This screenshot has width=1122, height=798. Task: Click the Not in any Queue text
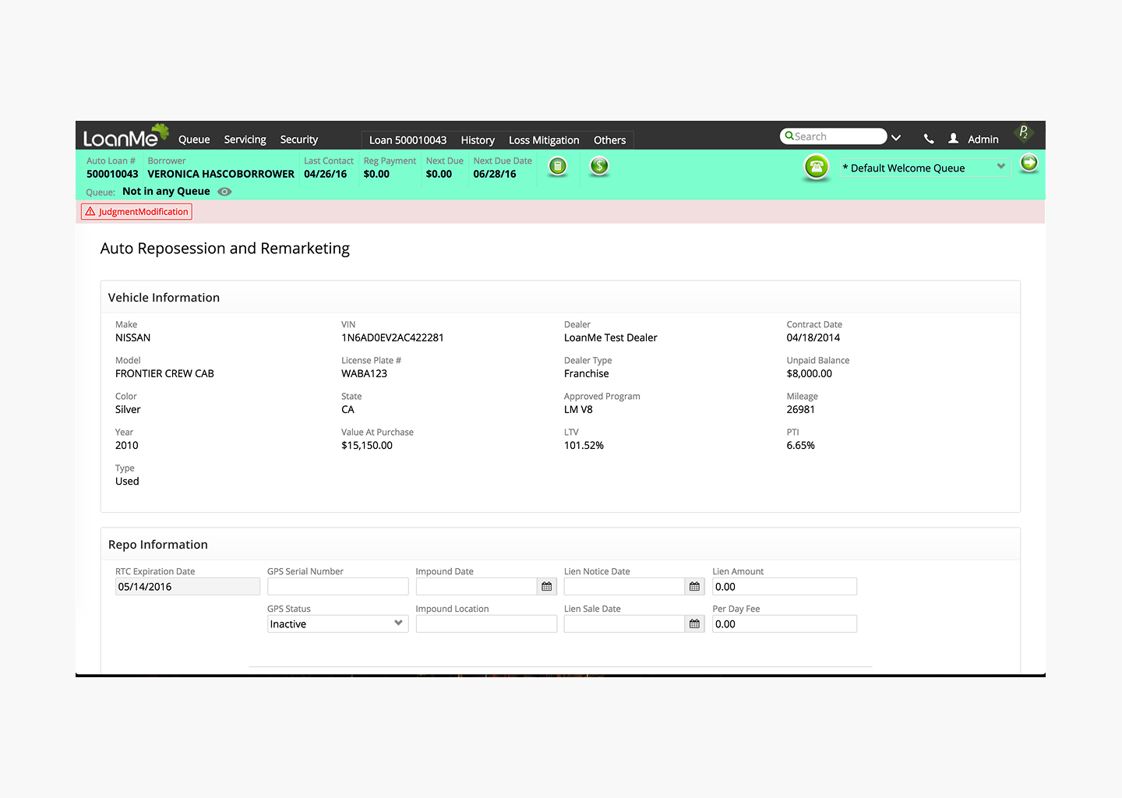(166, 191)
